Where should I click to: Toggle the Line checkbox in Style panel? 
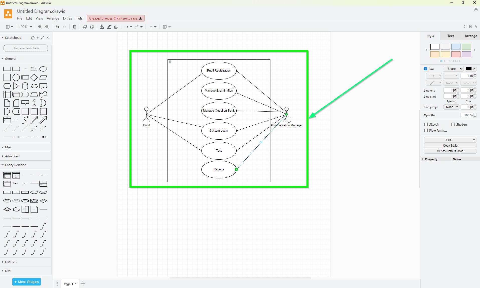click(426, 69)
